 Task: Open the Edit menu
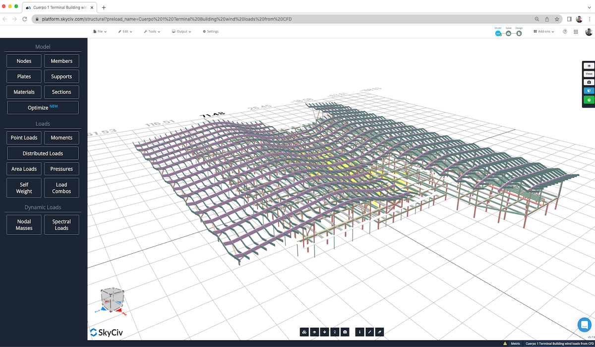[125, 31]
